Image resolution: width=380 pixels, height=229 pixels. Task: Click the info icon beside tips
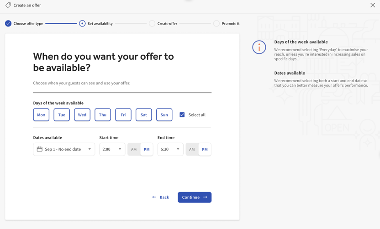(259, 47)
